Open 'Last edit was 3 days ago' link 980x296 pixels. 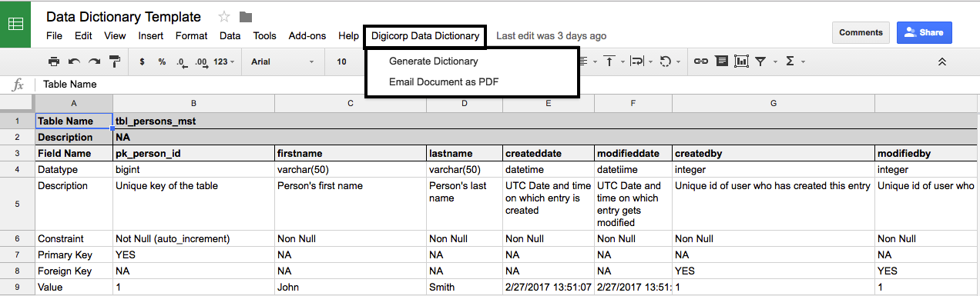point(551,35)
